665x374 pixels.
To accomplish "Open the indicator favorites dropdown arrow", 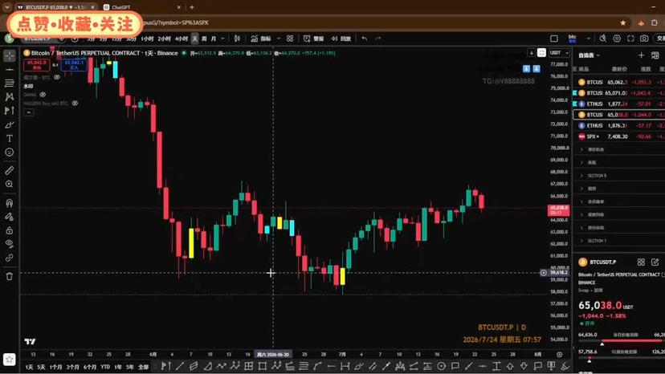I will click(x=279, y=39).
